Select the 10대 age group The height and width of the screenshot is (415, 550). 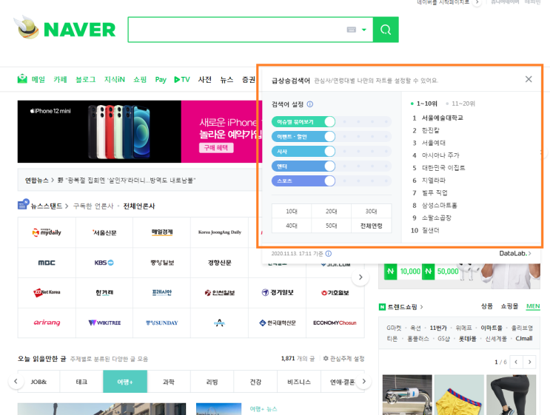tap(292, 212)
